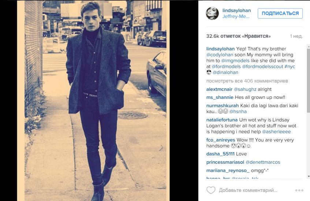Open lindsaylohan's profile avatar
Image resolution: width=310 pixels, height=201 pixels.
212,13
